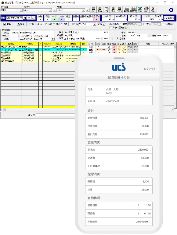177x235 pixels.
Task: Expand the 担当者 dropdown
Action: point(21,10)
